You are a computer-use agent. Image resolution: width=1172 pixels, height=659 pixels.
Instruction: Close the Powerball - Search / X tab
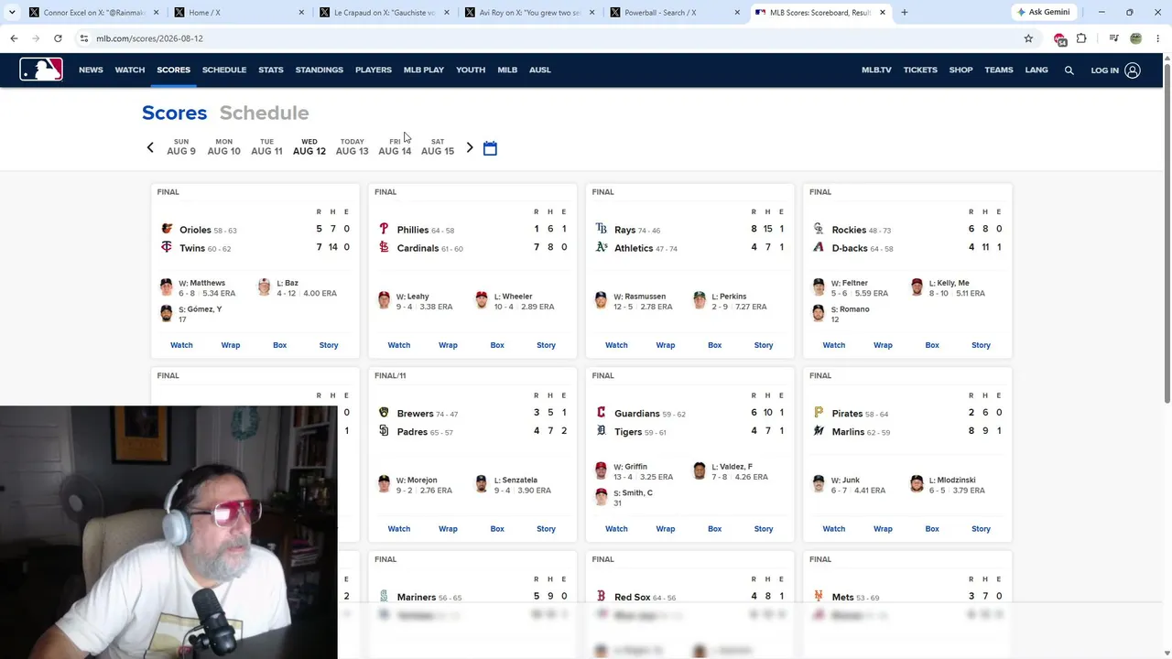pos(737,13)
